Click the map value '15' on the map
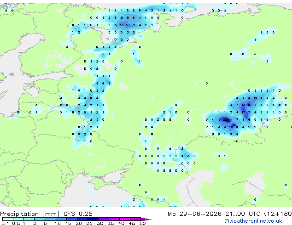292x225 pixels. click(x=231, y=127)
